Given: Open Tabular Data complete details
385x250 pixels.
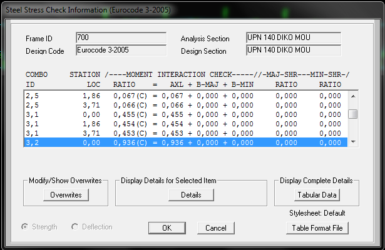Looking at the screenshot, I should 317,195.
